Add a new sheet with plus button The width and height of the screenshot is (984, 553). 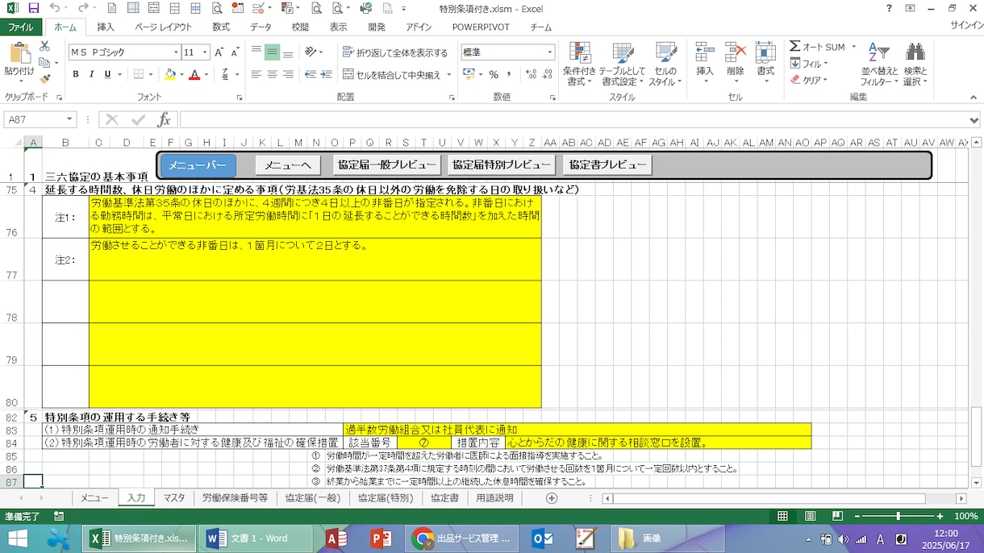(552, 498)
